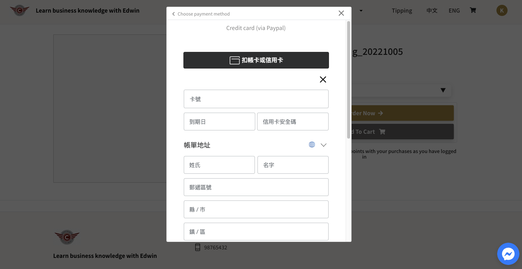
Task: Click the phone icon next to 98765432
Action: [x=197, y=247]
